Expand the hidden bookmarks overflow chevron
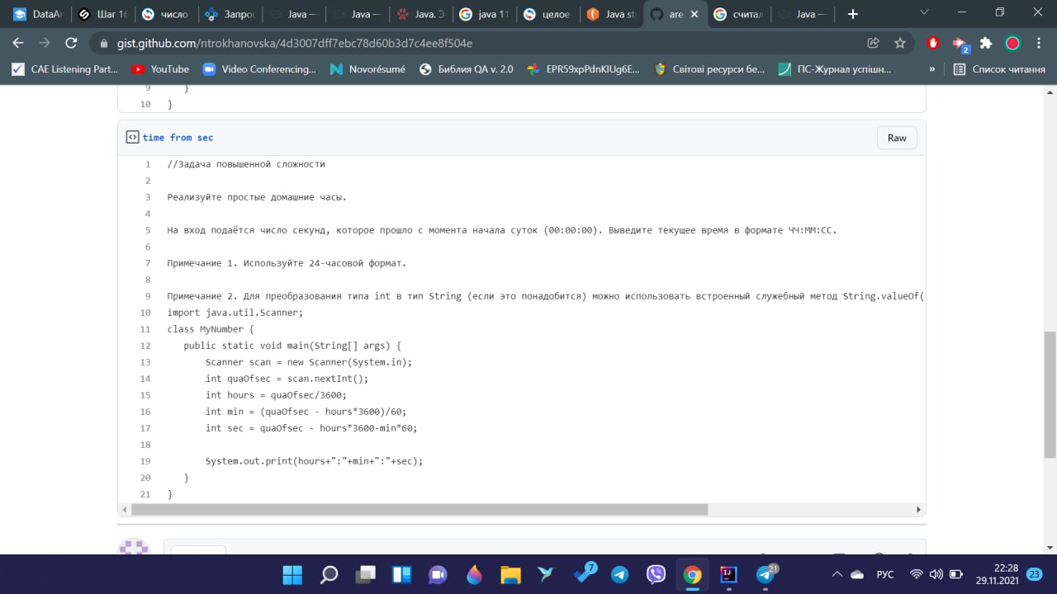 932,69
